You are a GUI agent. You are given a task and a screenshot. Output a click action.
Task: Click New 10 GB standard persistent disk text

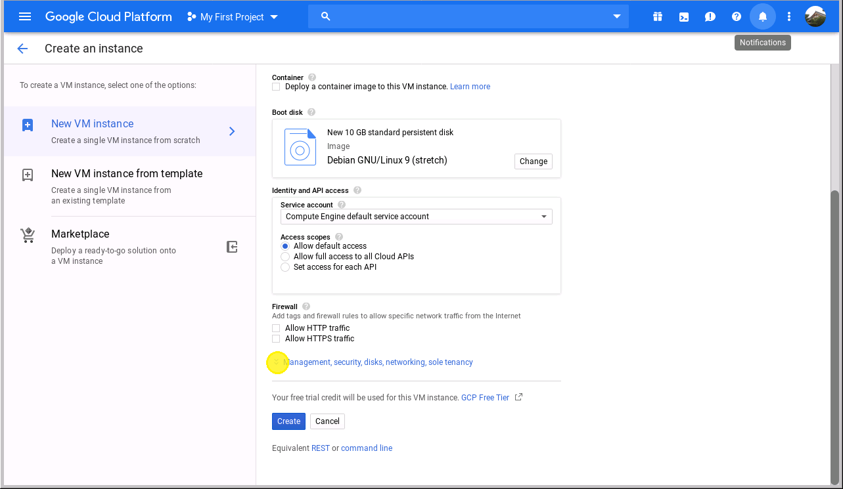tap(390, 133)
